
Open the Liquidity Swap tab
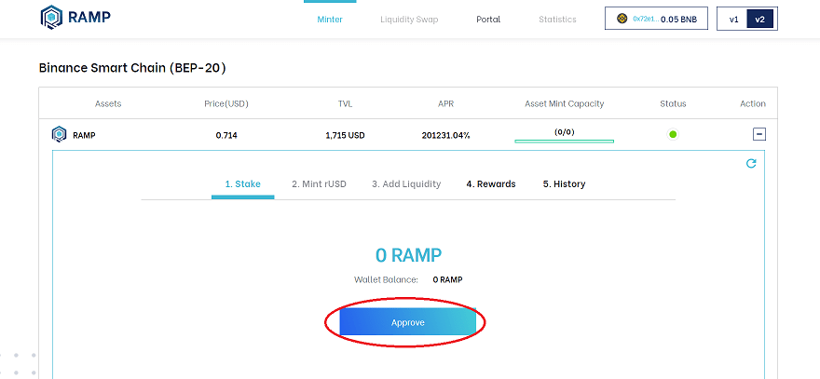409,20
